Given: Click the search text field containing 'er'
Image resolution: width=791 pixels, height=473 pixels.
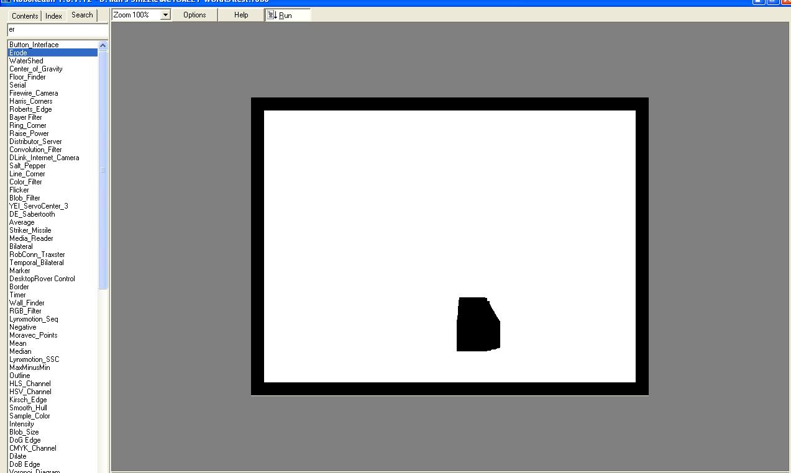Looking at the screenshot, I should pos(56,30).
